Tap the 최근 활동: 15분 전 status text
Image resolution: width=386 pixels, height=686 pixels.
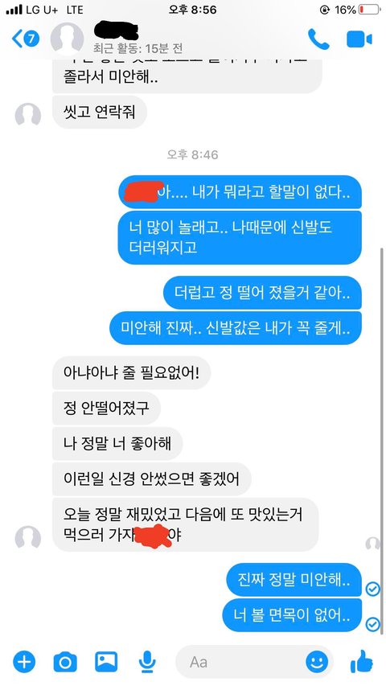pyautogui.click(x=138, y=47)
